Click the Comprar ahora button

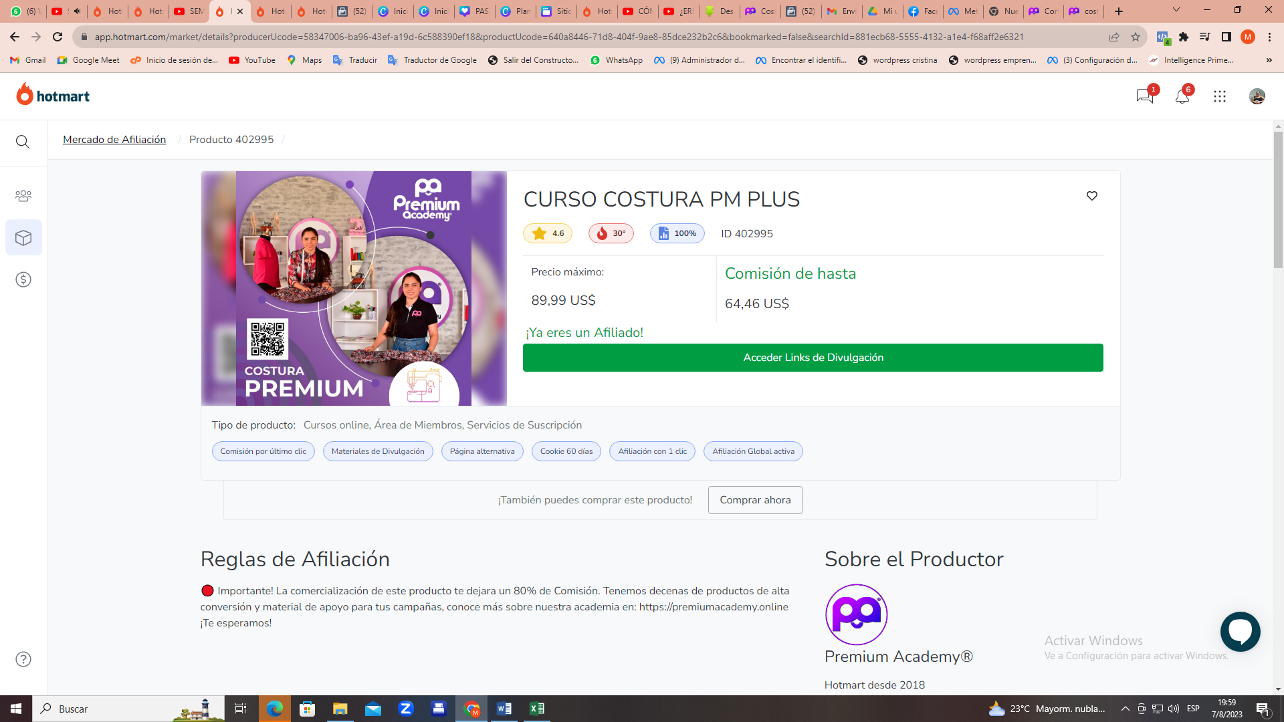755,500
